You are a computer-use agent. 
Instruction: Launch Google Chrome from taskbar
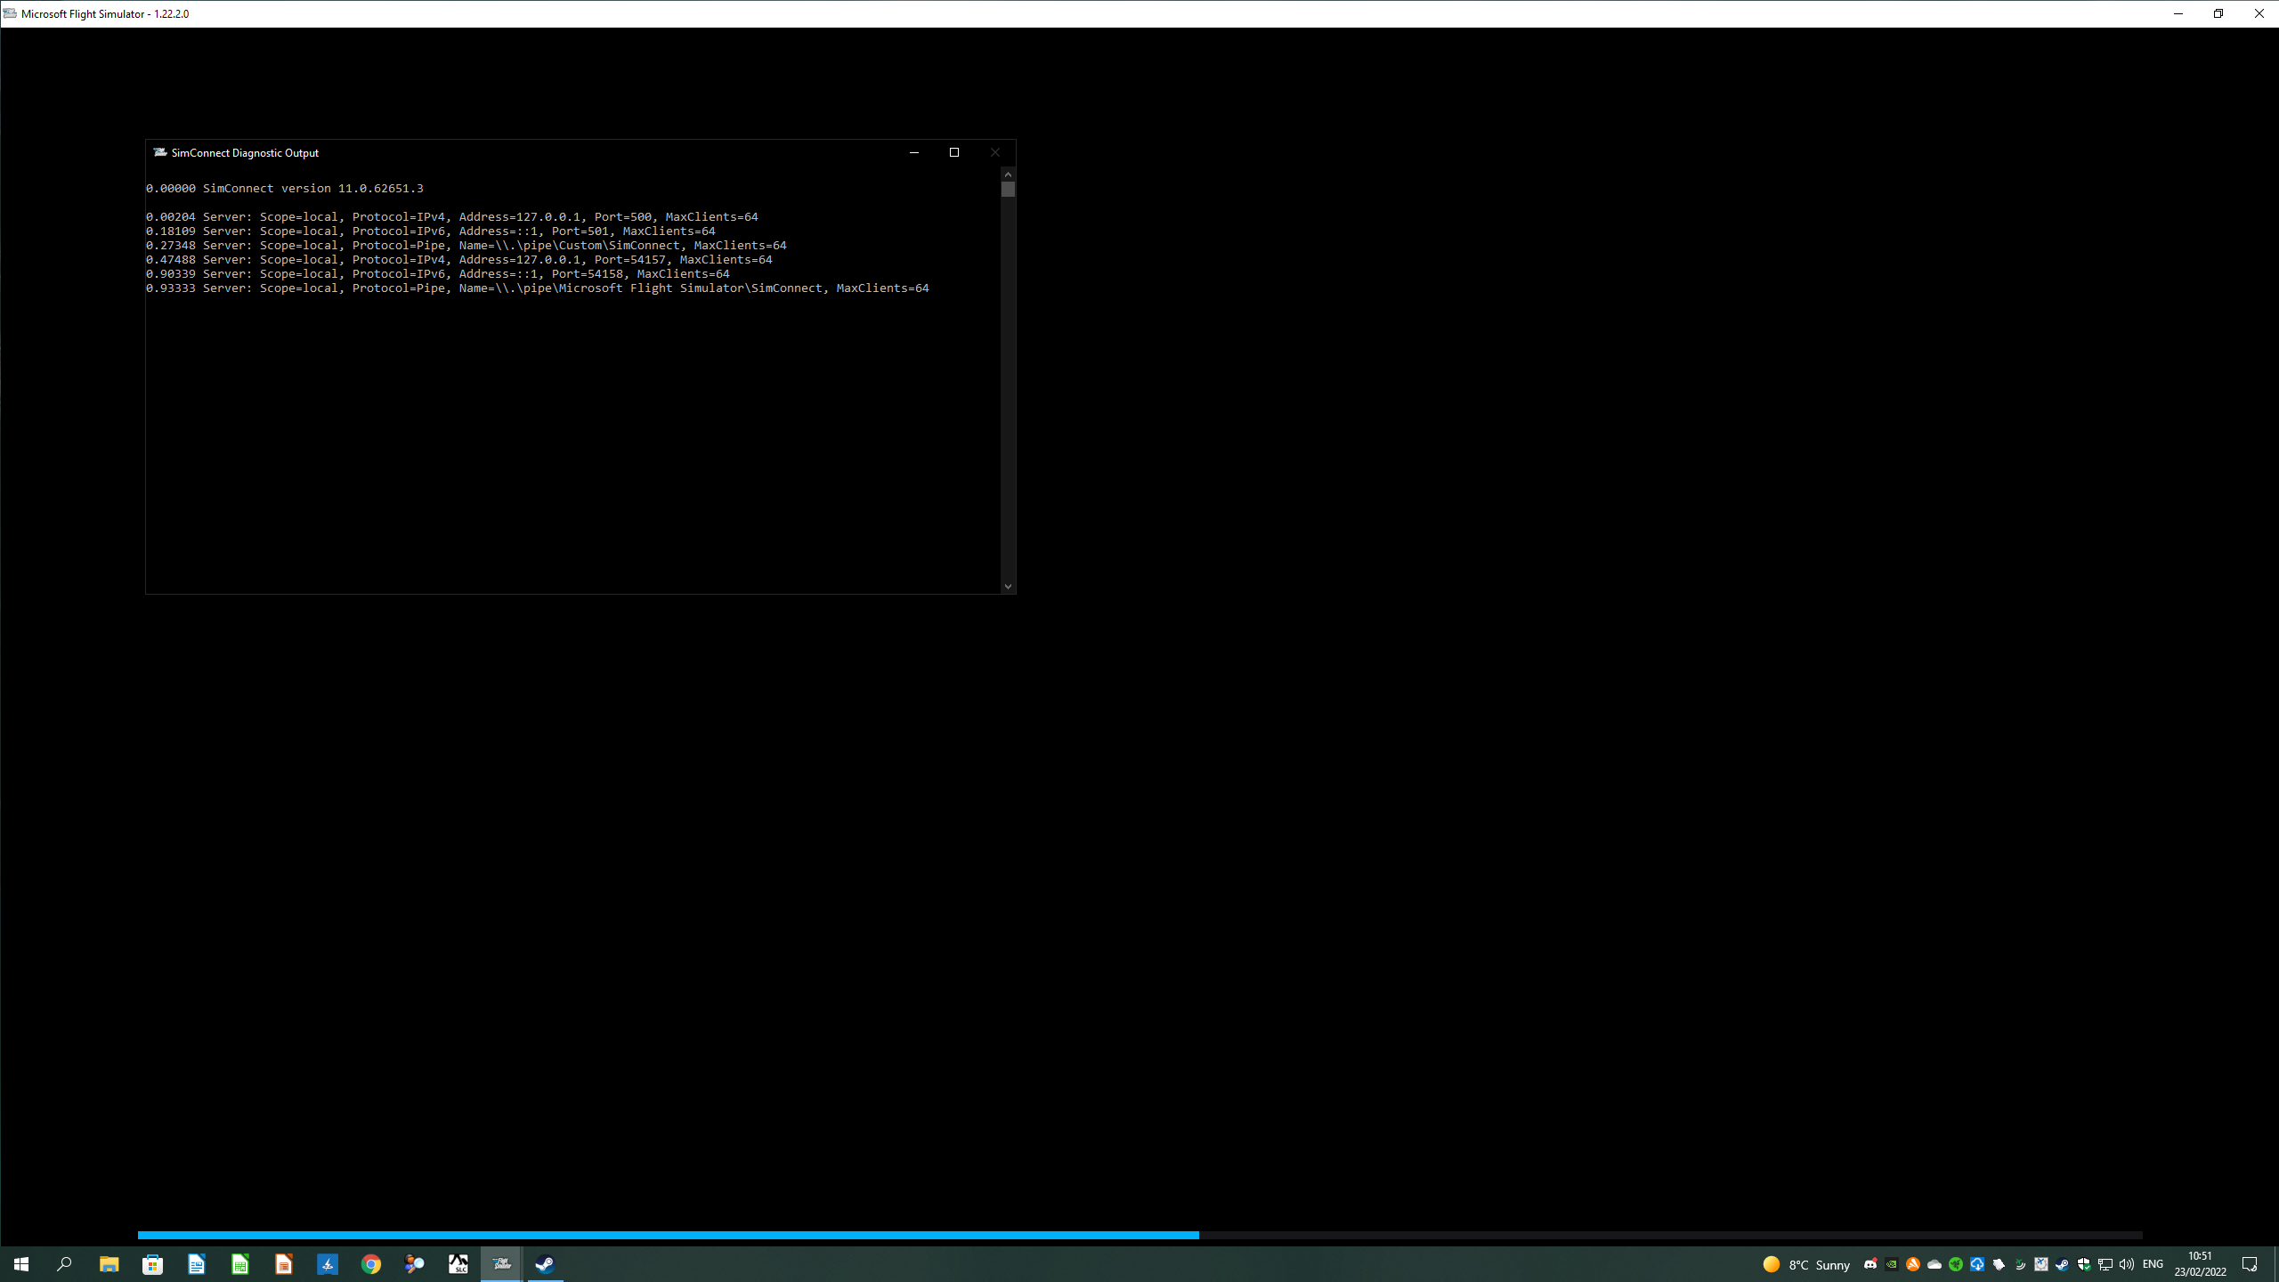point(371,1264)
